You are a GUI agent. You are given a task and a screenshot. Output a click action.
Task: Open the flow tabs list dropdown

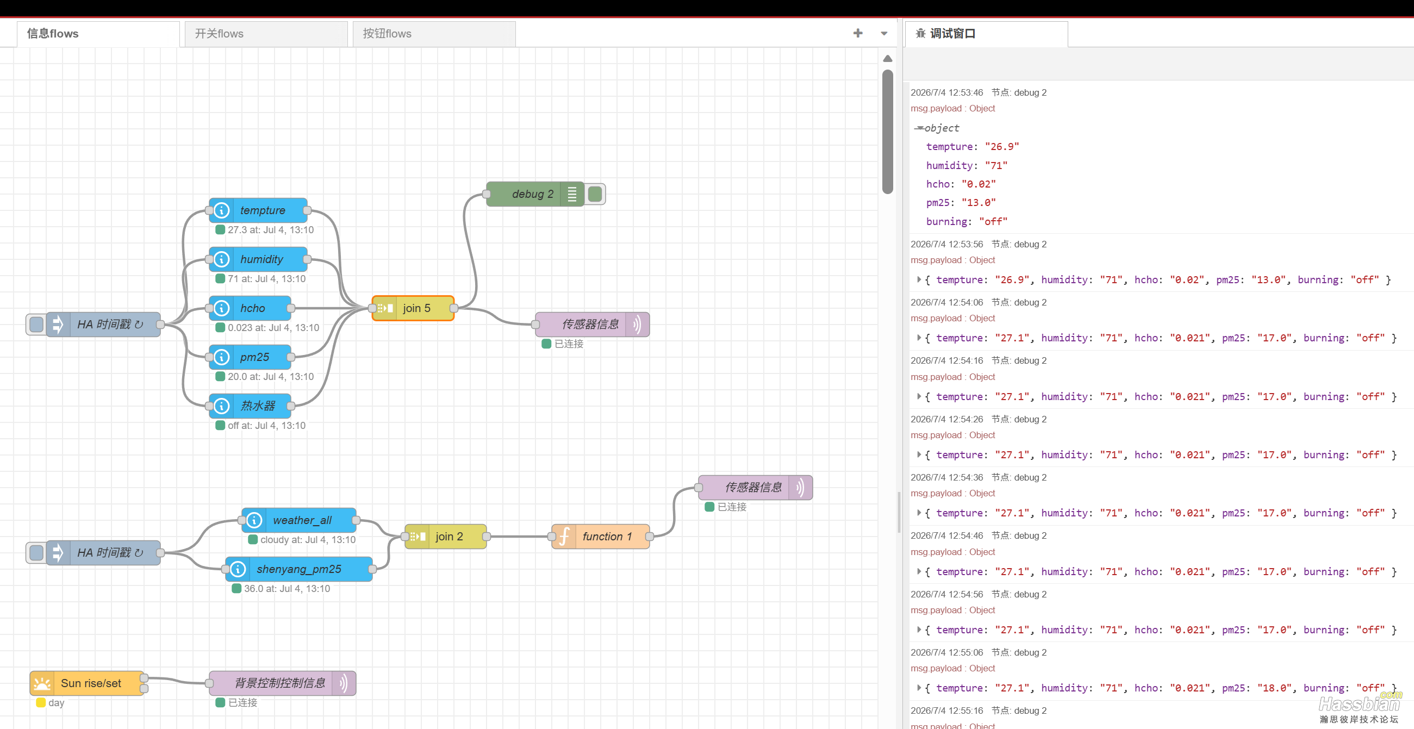coord(884,34)
